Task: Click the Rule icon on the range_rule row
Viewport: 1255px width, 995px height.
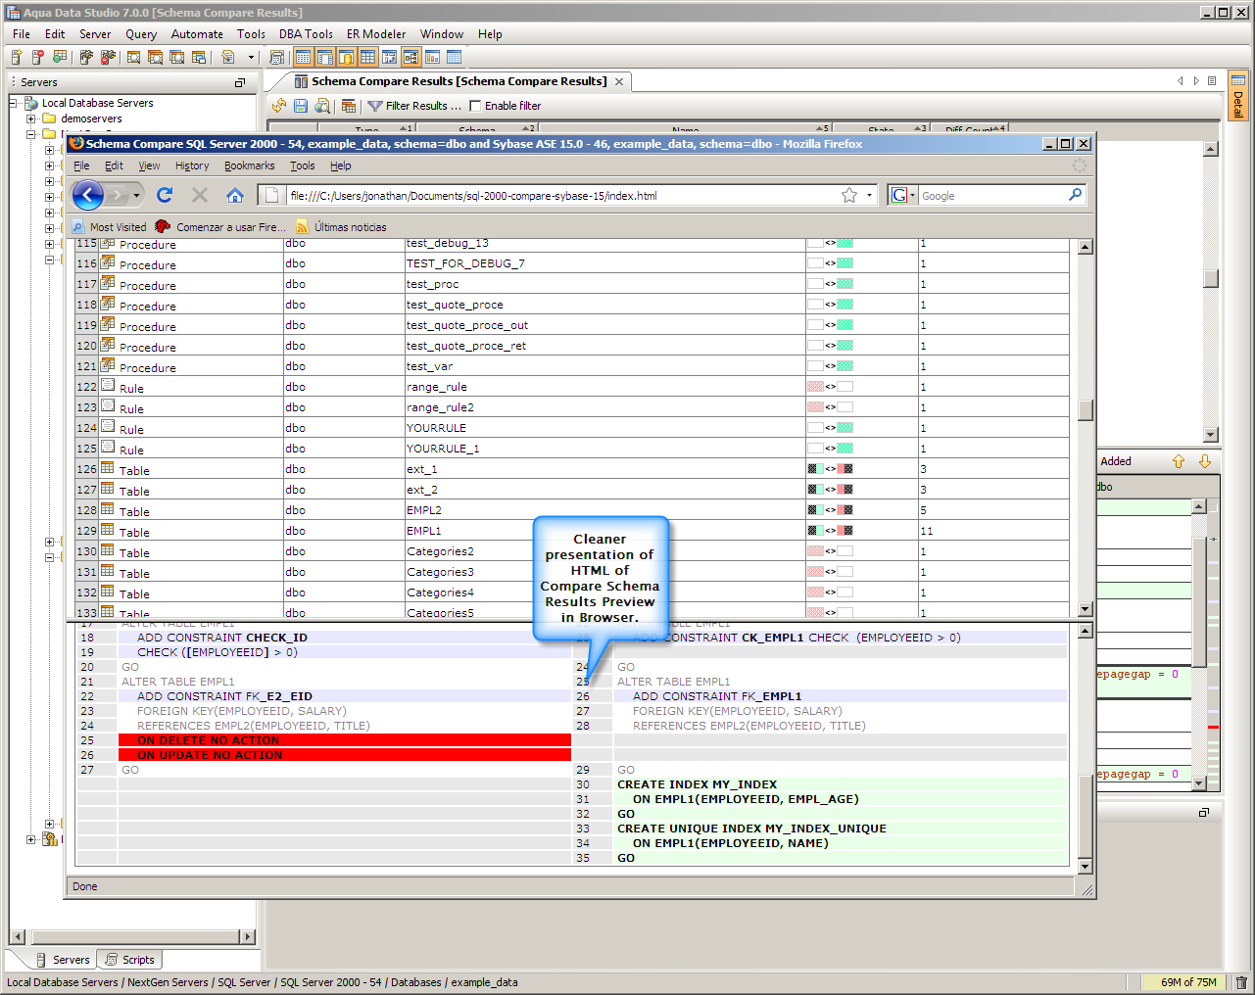Action: point(108,386)
